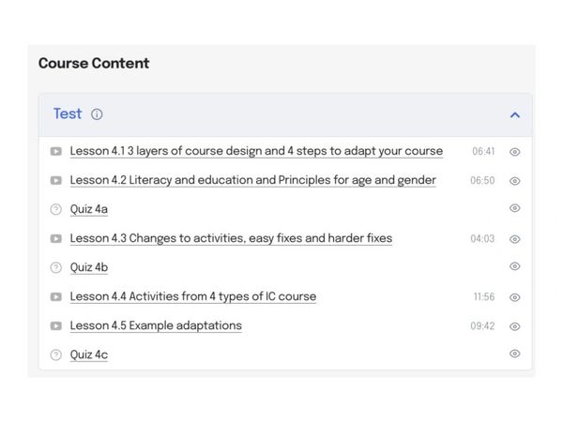This screenshot has height=422, width=563.
Task: Open Lesson 4.5 Example adaptations
Action: [x=156, y=325]
